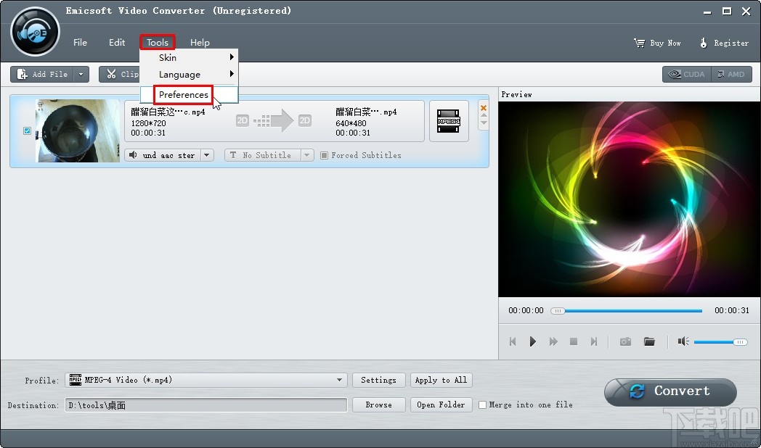The image size is (761, 448).
Task: Click Apply to All button
Action: [x=441, y=380]
